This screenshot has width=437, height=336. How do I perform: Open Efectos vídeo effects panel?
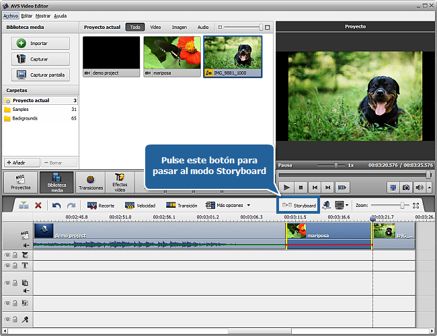tap(120, 182)
